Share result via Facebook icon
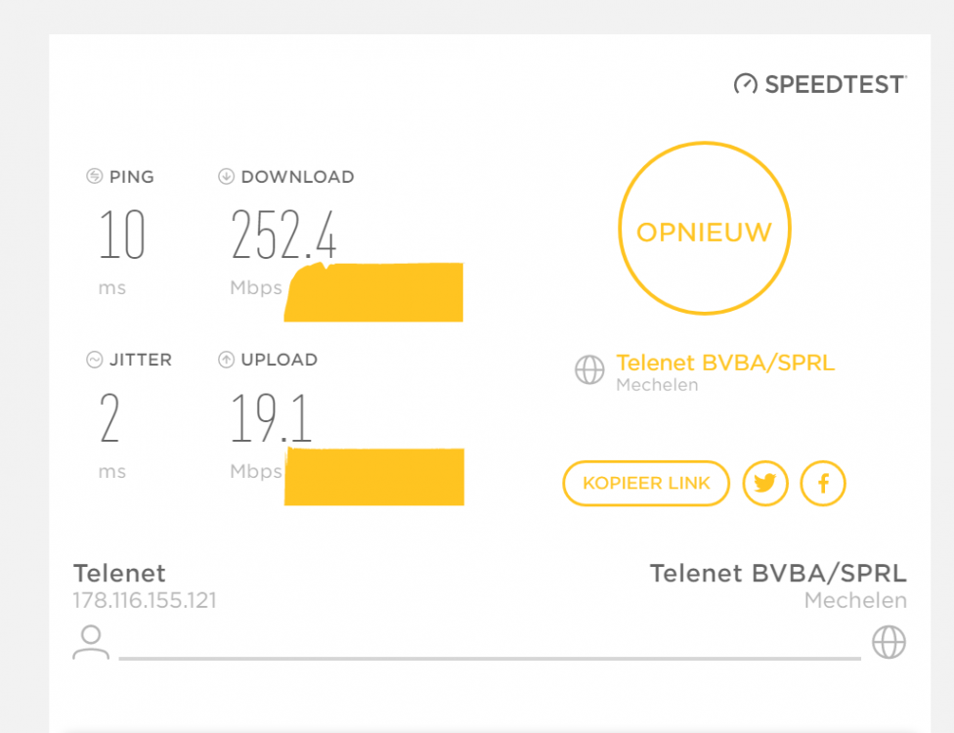 (x=823, y=484)
